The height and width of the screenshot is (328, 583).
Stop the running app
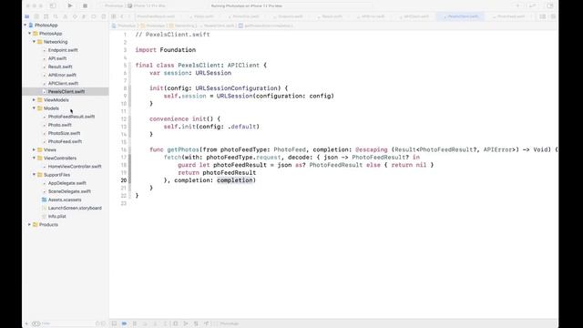pyautogui.click(x=85, y=5)
